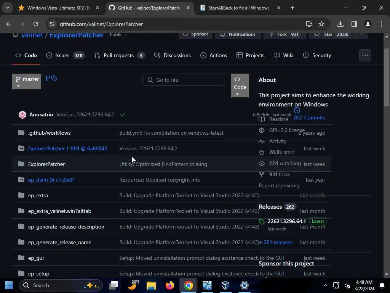Open the tab search chevron
This screenshot has width=390, height=293.
8,8
